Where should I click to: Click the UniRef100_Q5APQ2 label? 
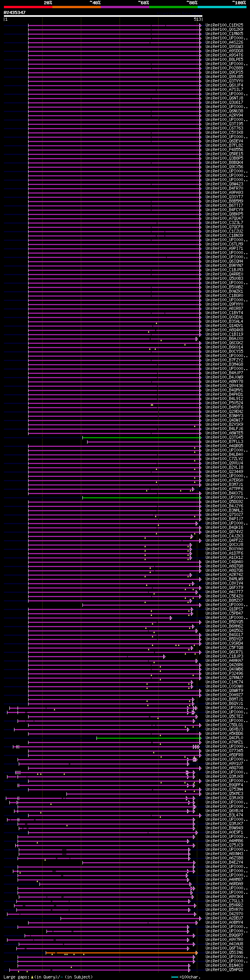(x=224, y=969)
